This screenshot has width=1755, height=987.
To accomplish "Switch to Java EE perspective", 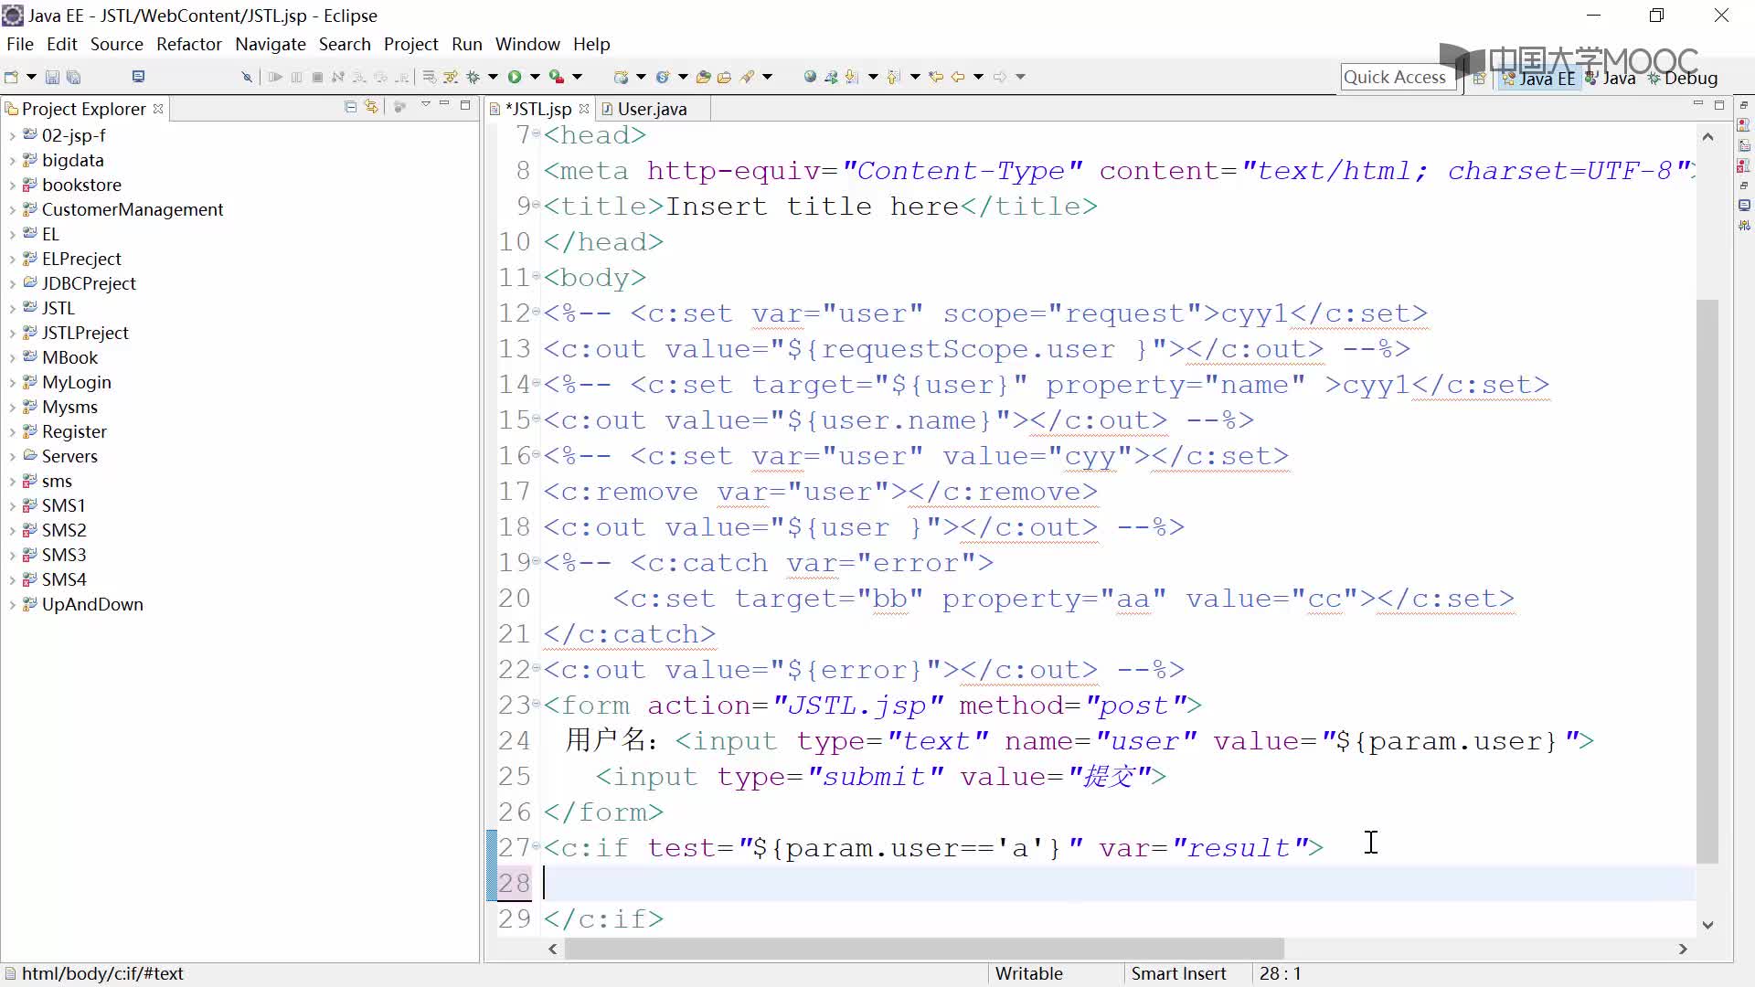I will point(1538,79).
